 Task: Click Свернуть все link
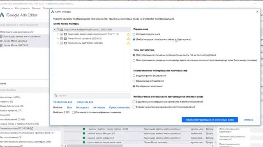(x=85, y=102)
